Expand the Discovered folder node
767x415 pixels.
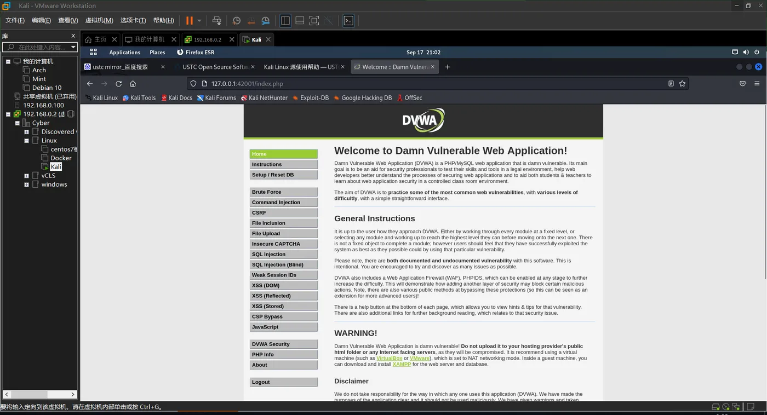click(x=26, y=131)
